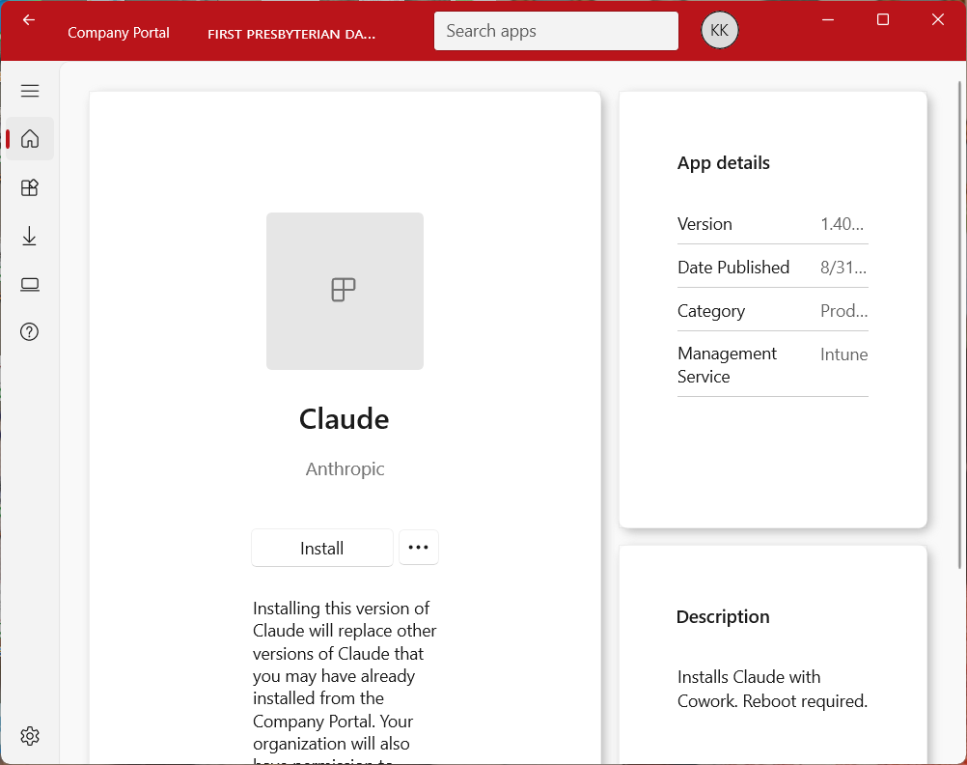
Task: Click the 'Installs Claude with Cowork' description text
Action: click(x=772, y=689)
